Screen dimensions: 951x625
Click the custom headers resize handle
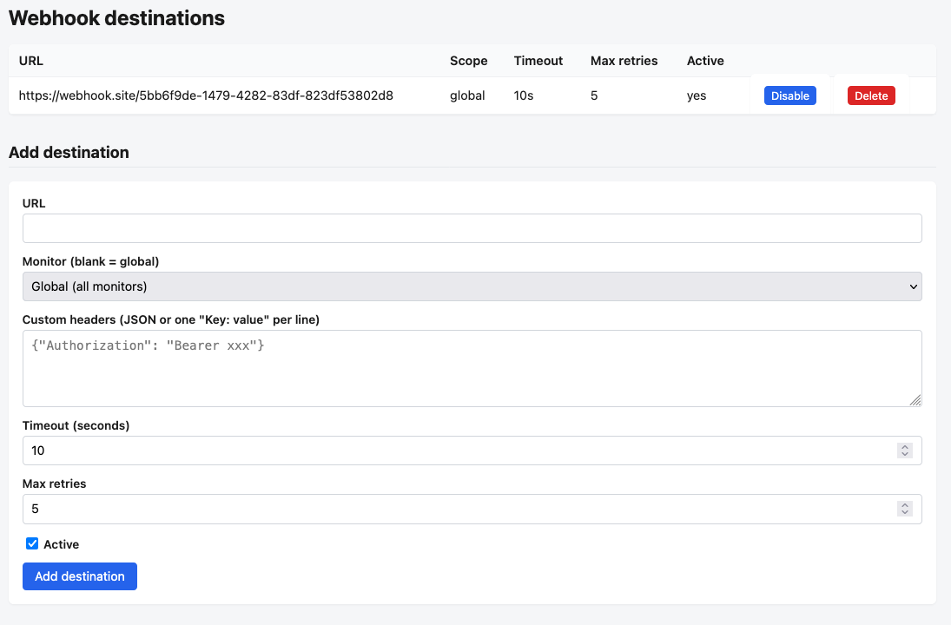915,400
